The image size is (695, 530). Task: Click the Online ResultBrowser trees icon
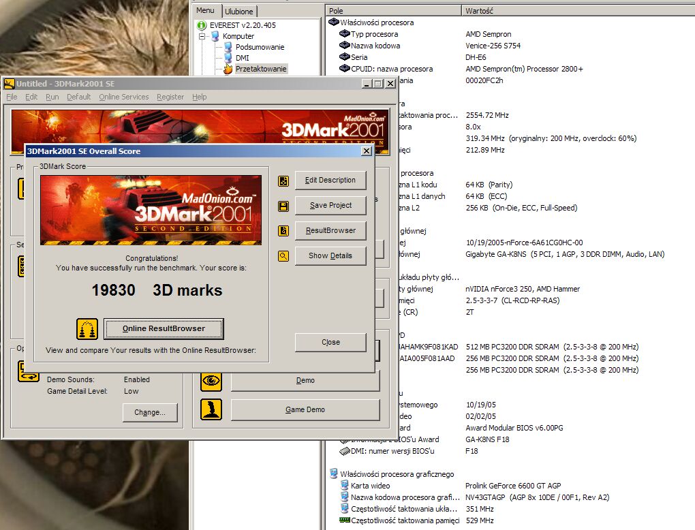tap(87, 329)
